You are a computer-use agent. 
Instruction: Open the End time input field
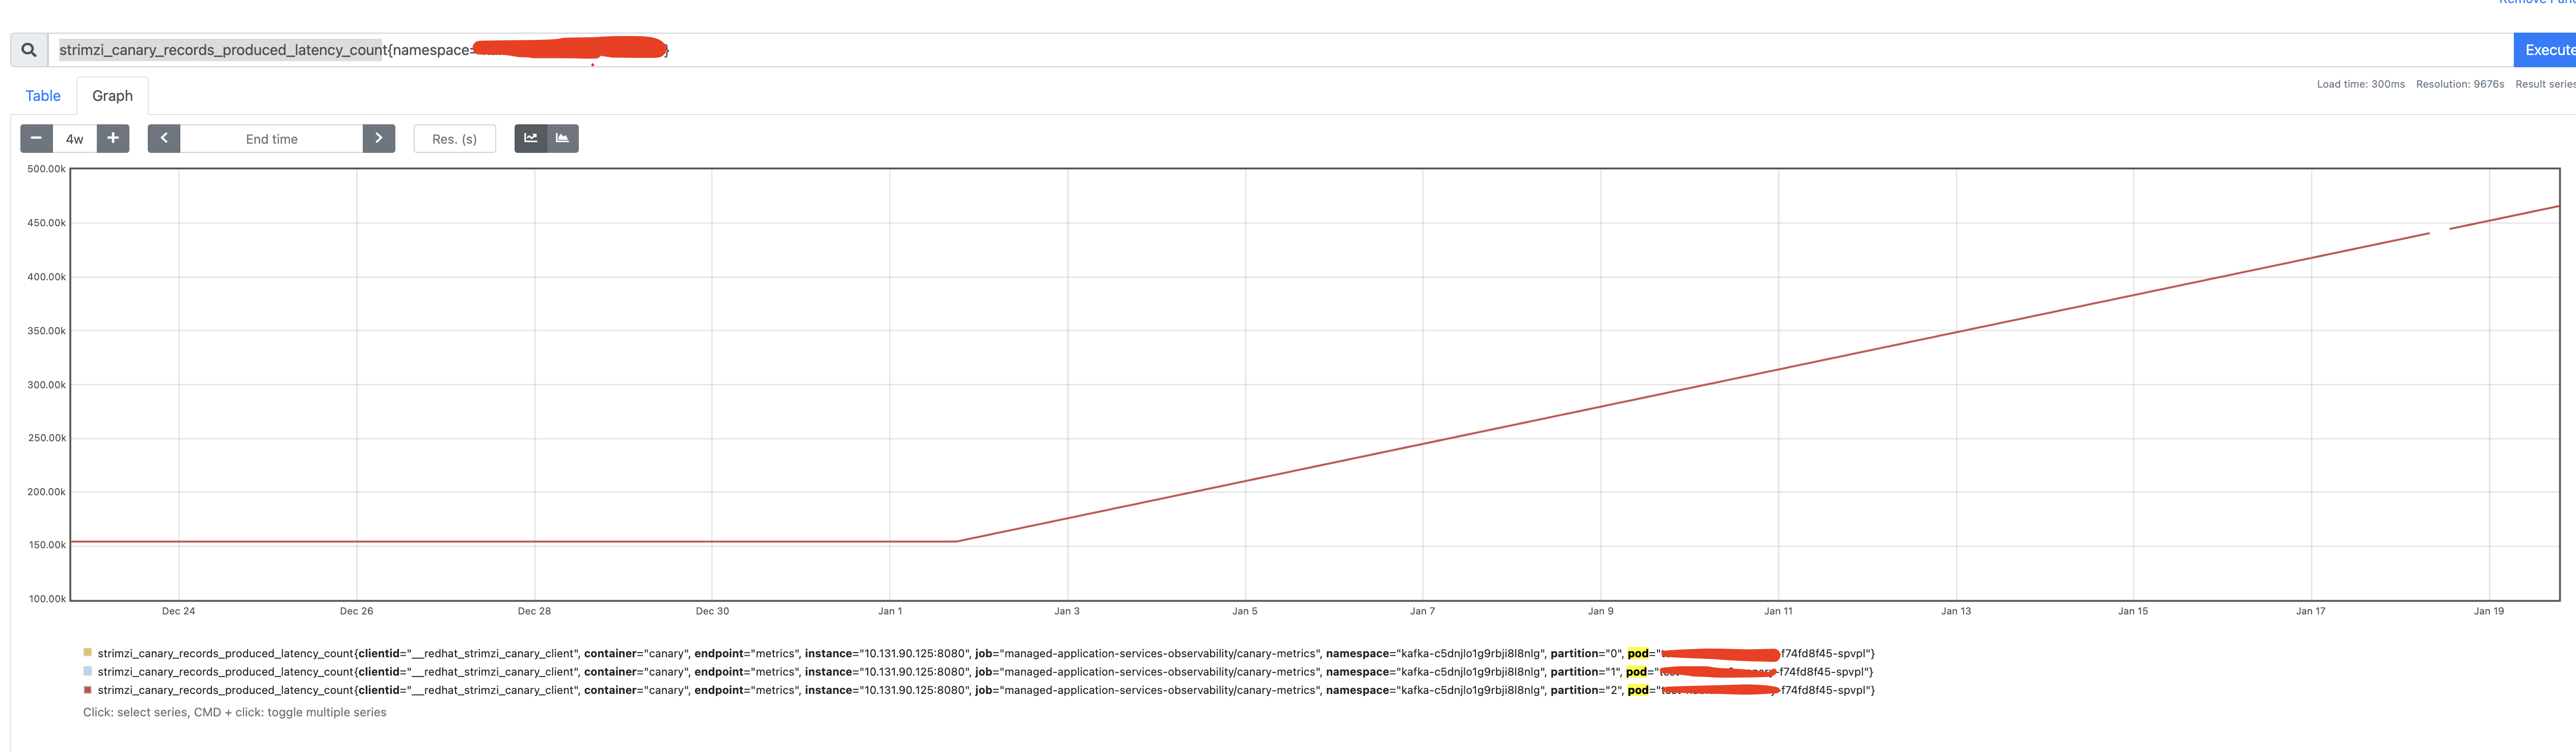point(271,138)
